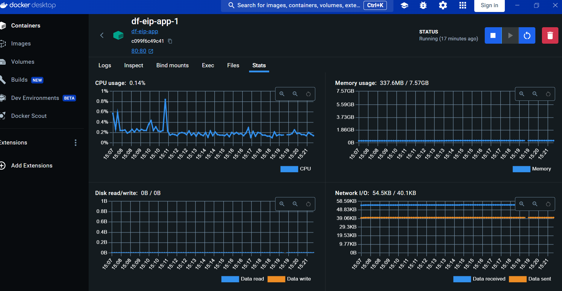
Task: Zoom in on the CPU usage chart
Action: point(282,94)
